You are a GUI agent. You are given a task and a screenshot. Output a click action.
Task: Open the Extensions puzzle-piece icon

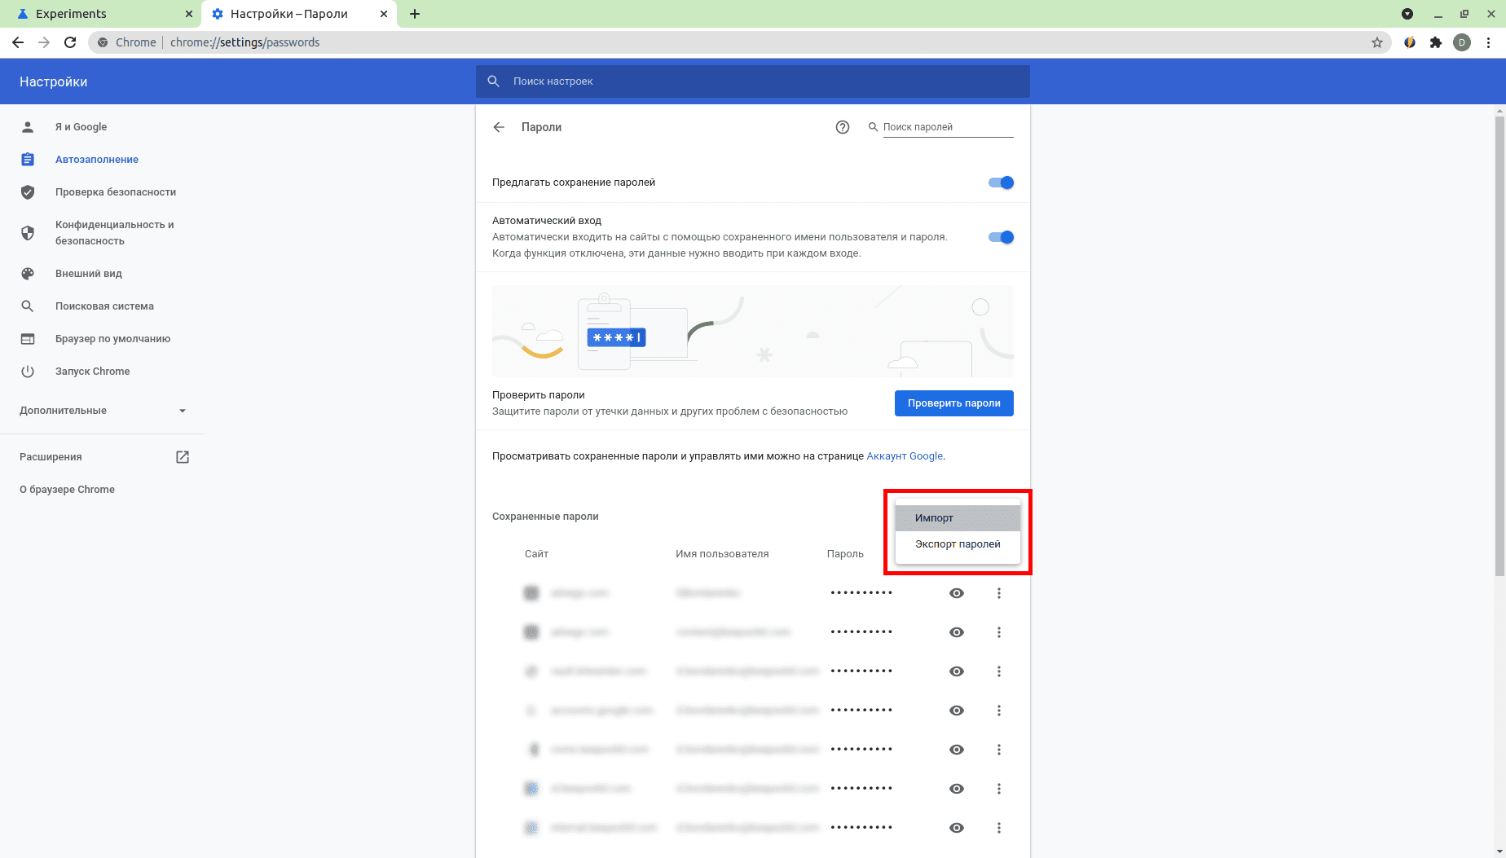click(1436, 42)
